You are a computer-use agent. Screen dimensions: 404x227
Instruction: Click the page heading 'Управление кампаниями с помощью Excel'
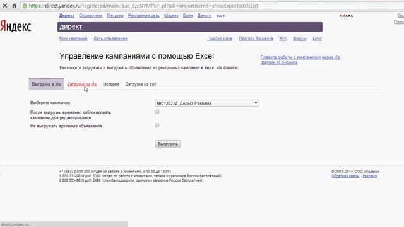click(x=137, y=56)
